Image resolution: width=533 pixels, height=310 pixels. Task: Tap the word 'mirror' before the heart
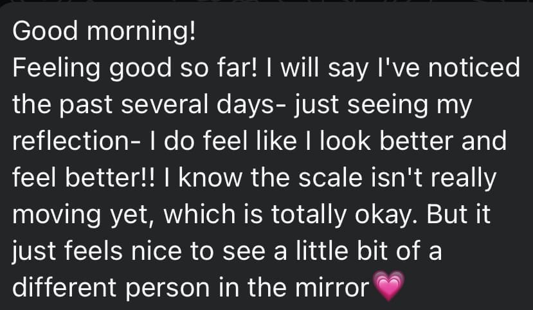332,287
